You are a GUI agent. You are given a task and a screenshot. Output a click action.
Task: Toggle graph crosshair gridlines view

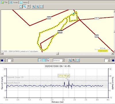[40, 60]
